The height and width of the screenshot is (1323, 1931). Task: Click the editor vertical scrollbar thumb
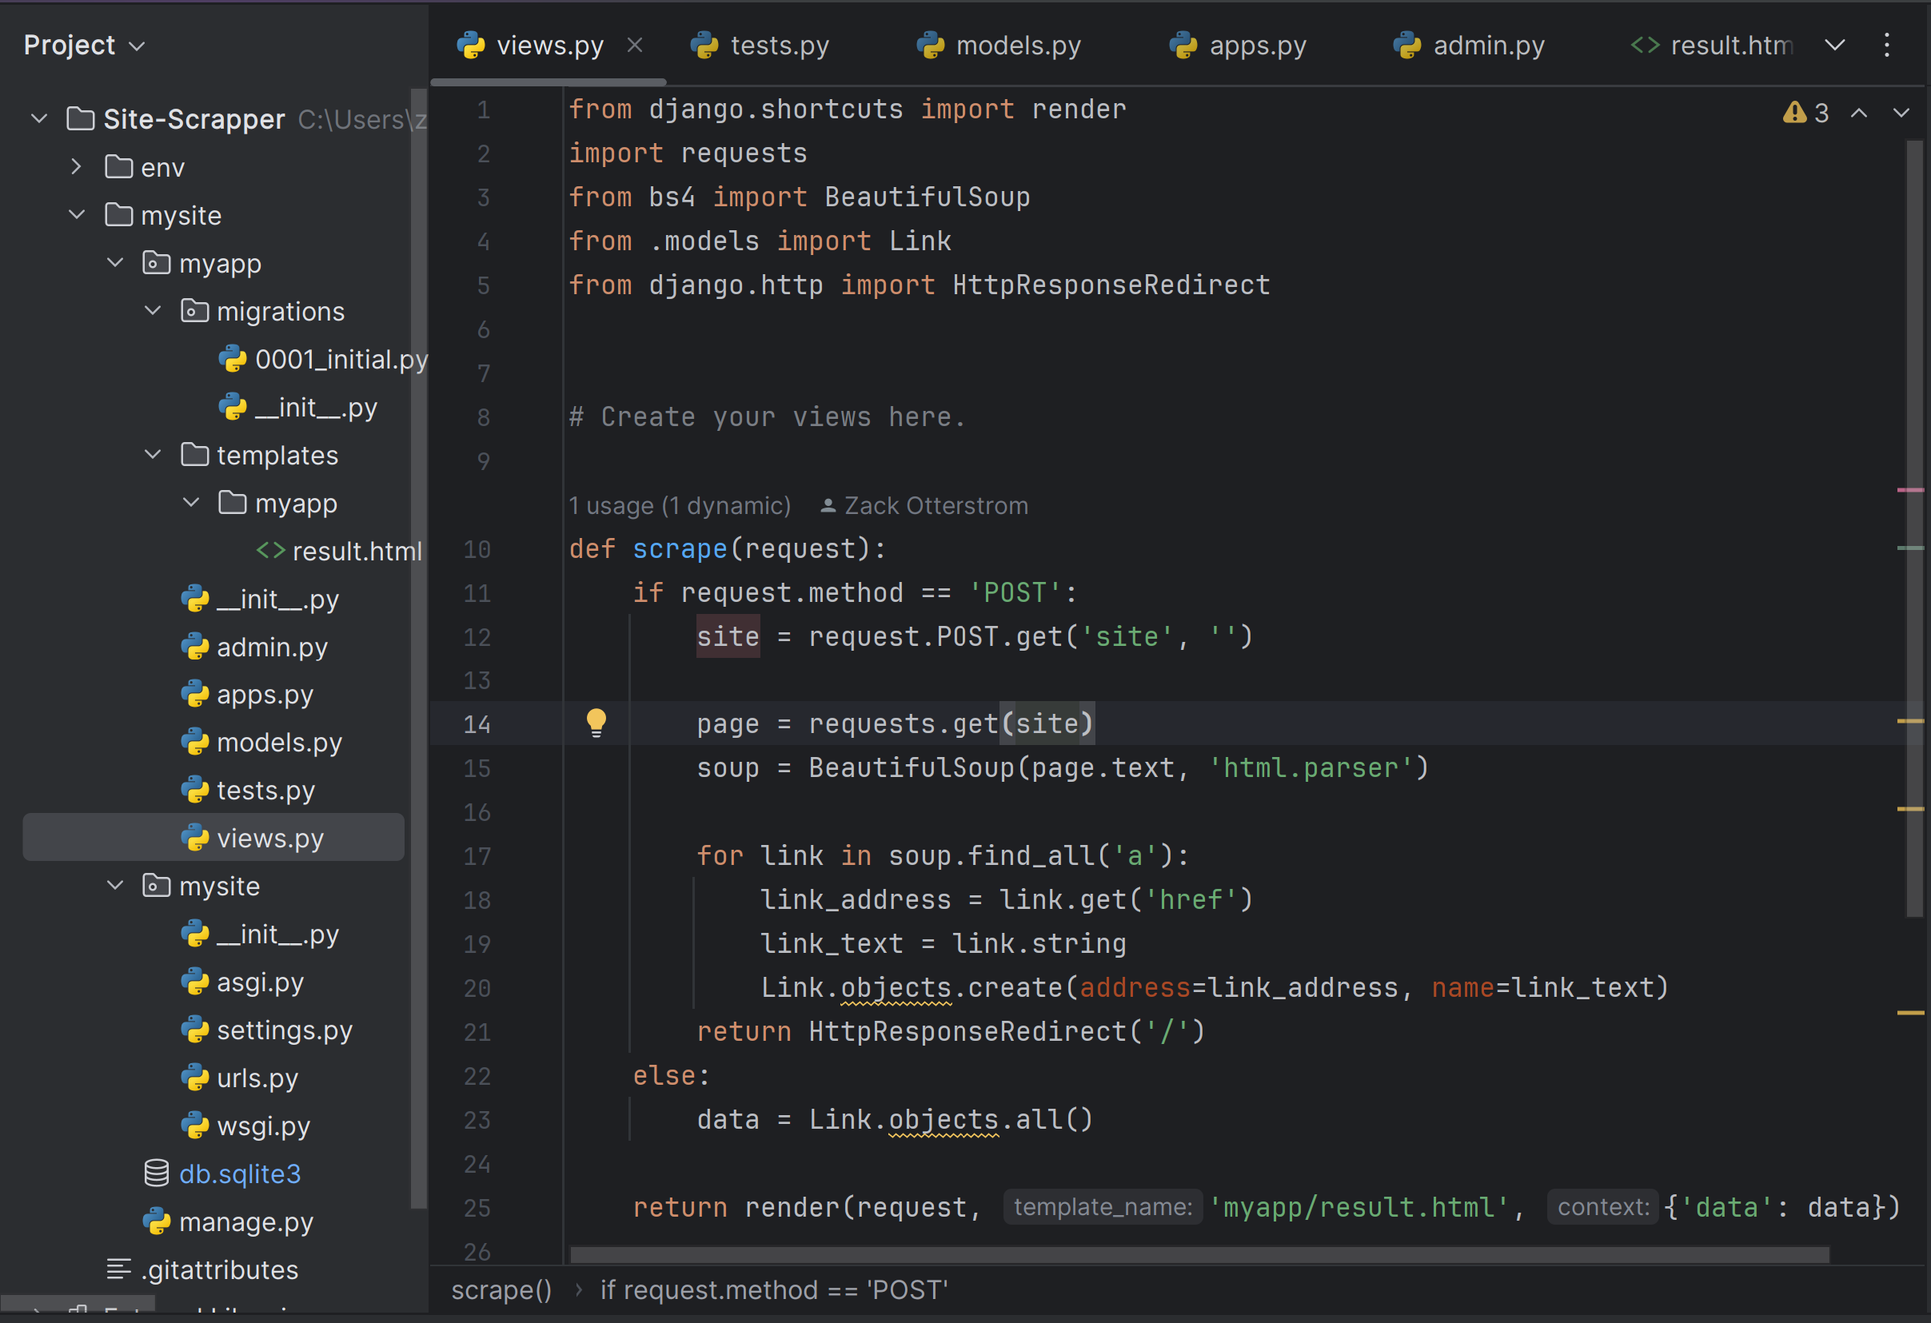click(x=1914, y=528)
